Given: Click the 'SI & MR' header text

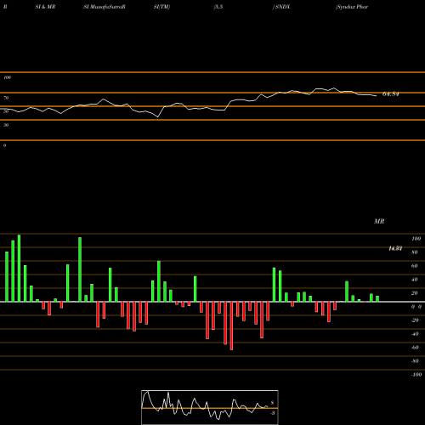Looking at the screenshot, I should [x=45, y=7].
